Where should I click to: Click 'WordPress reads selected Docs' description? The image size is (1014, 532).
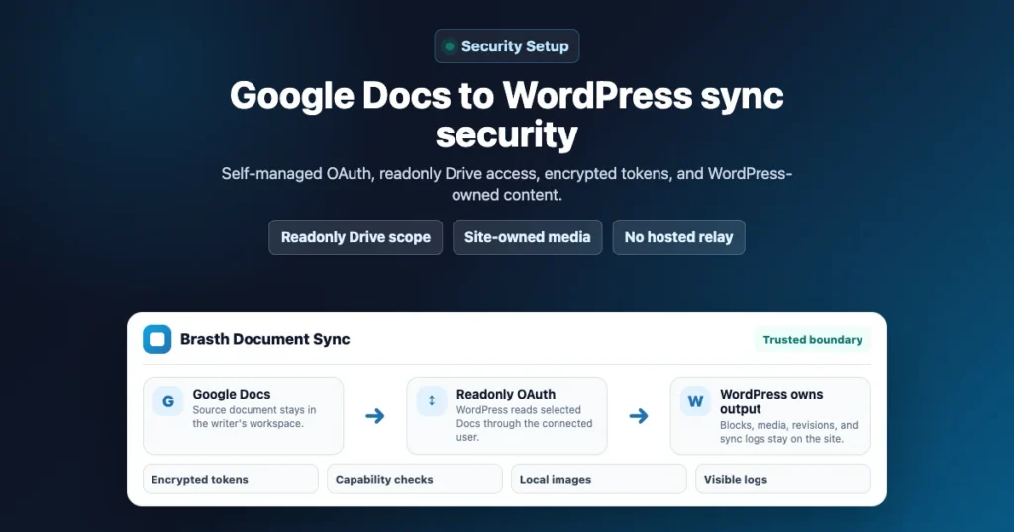525,423
